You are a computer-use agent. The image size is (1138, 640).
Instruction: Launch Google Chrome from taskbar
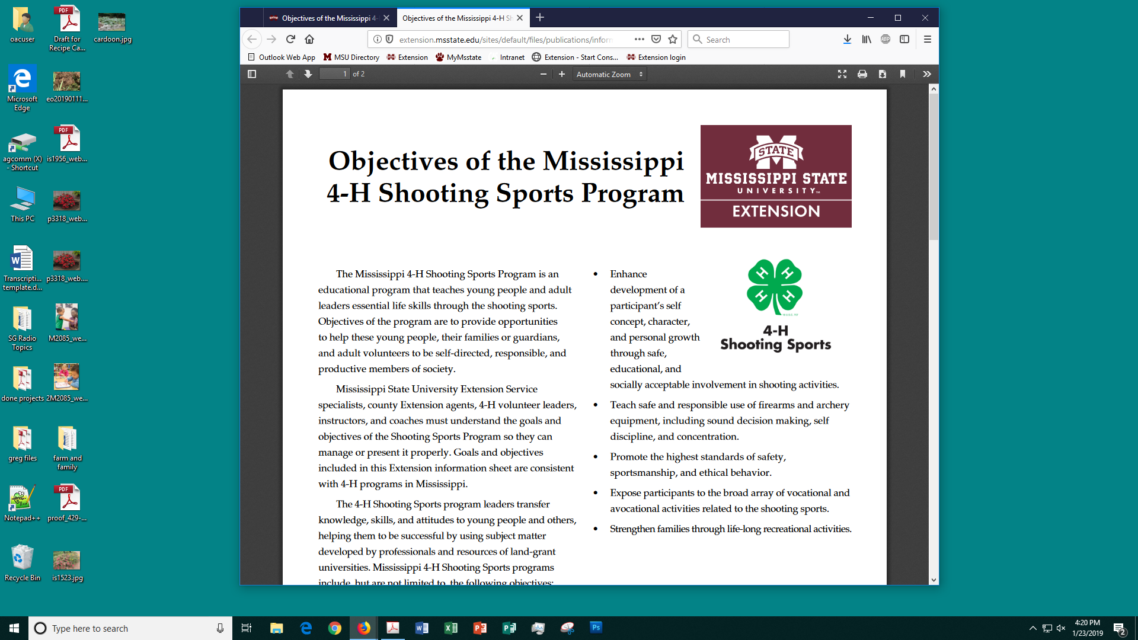pyautogui.click(x=335, y=628)
